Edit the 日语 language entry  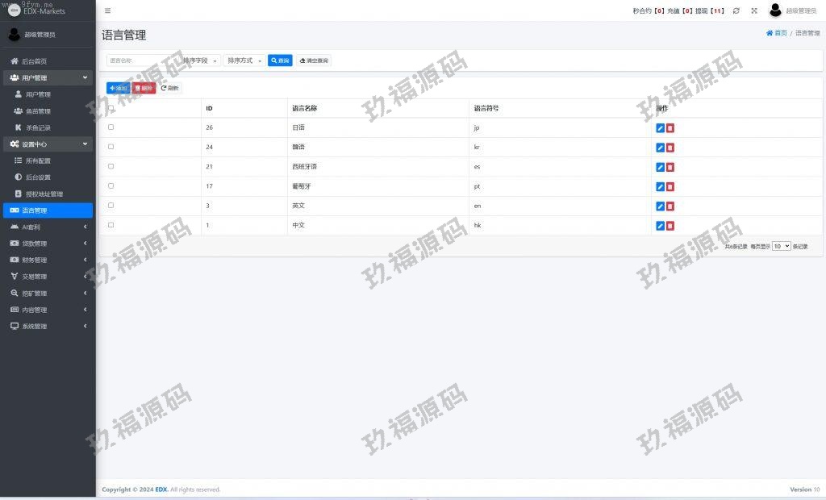(660, 127)
